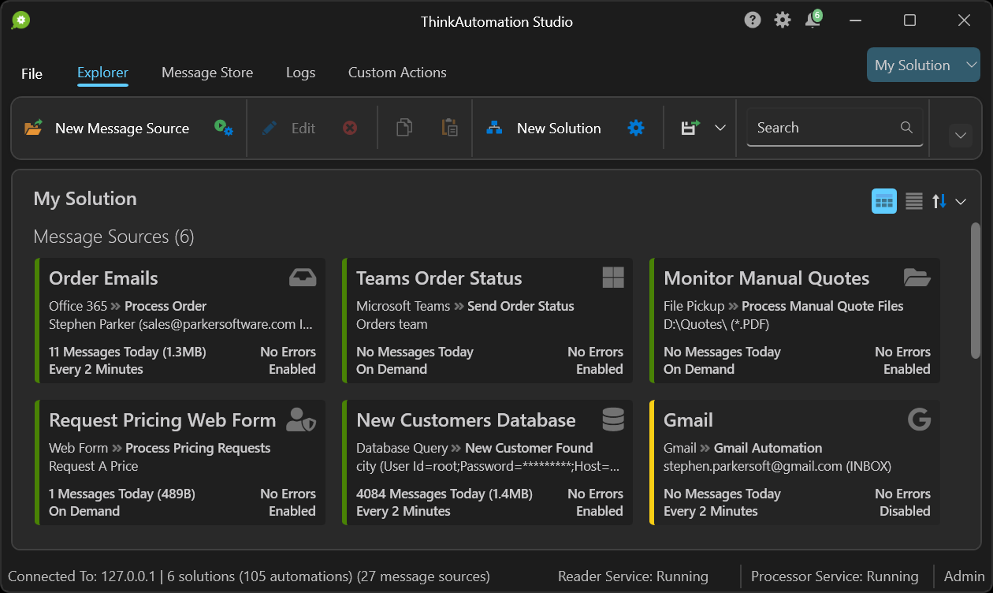Select the Monitor Manual Quotes title
The image size is (993, 593).
tap(767, 278)
